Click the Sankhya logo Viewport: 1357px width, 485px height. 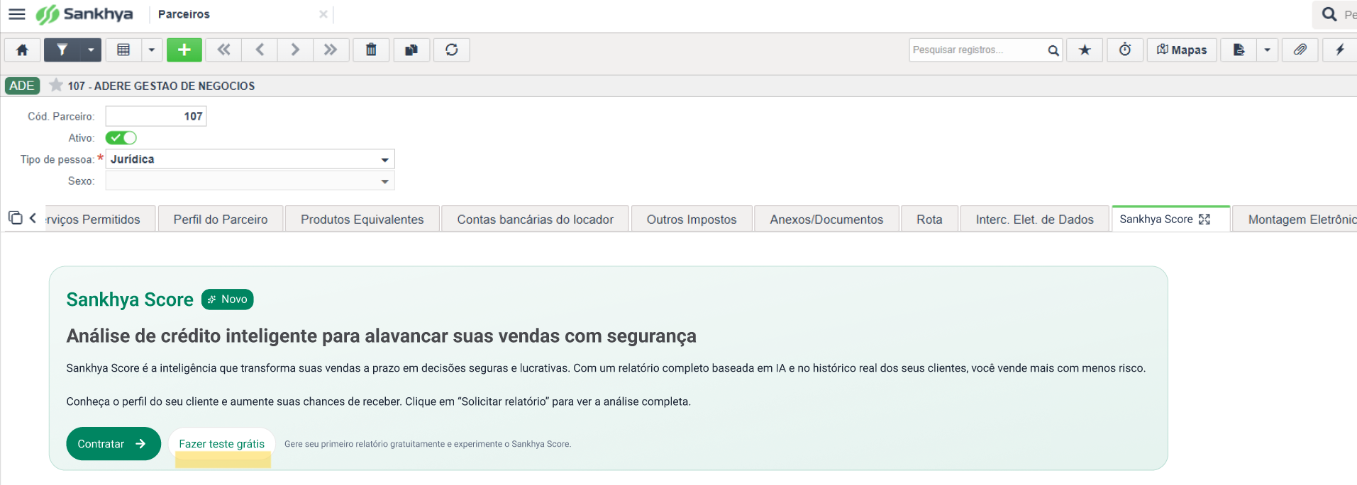coord(84,14)
